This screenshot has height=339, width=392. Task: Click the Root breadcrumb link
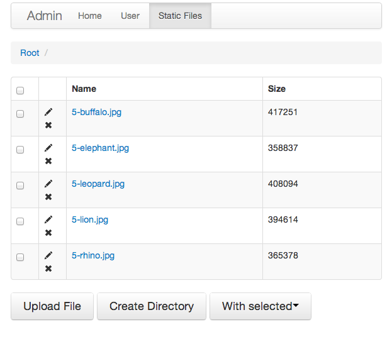30,53
